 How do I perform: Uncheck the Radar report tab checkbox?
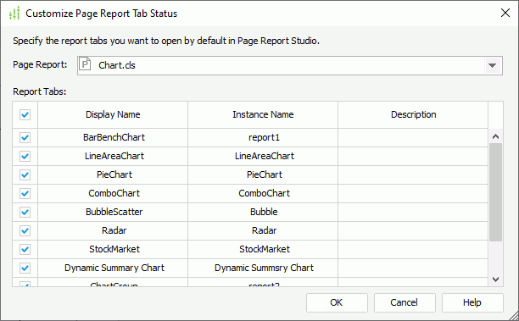click(x=25, y=230)
